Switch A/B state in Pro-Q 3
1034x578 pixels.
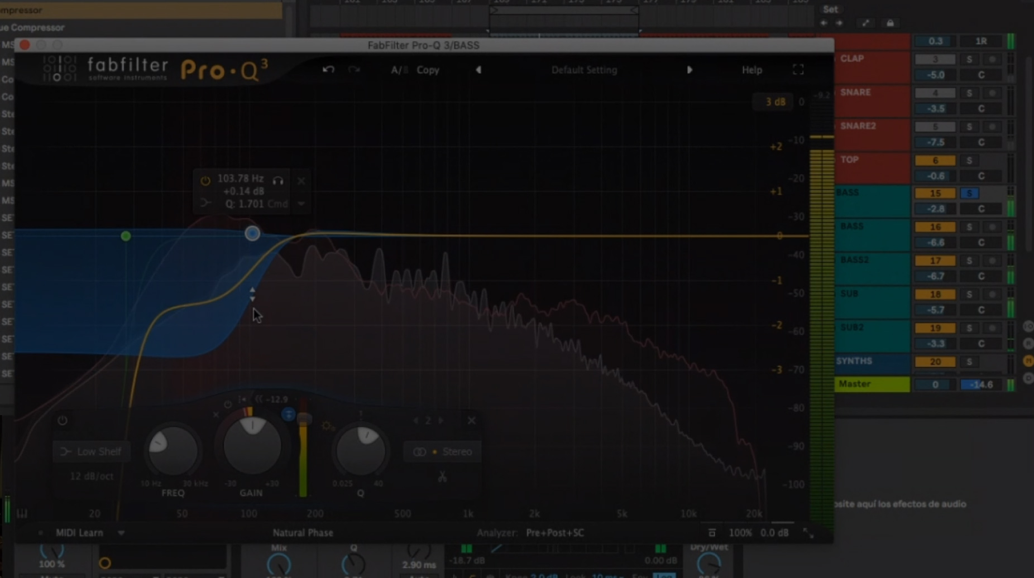click(399, 70)
